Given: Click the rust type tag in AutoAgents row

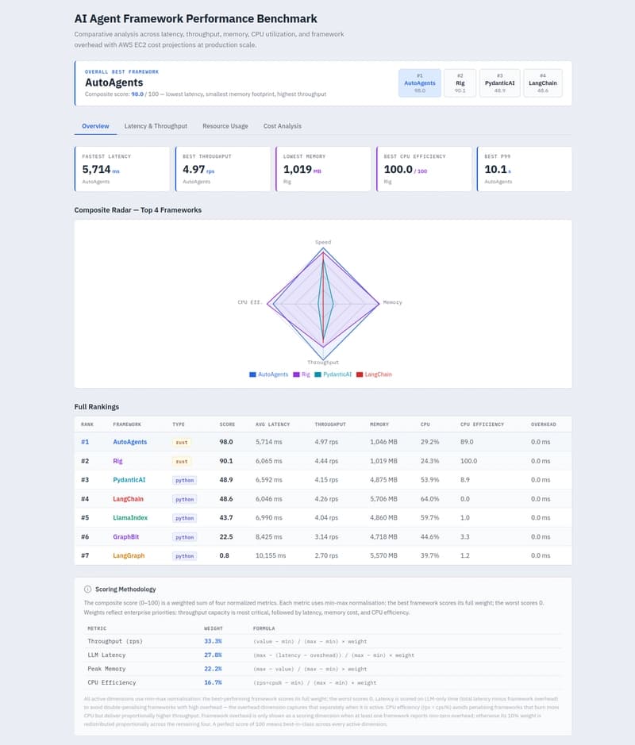Looking at the screenshot, I should [x=183, y=442].
